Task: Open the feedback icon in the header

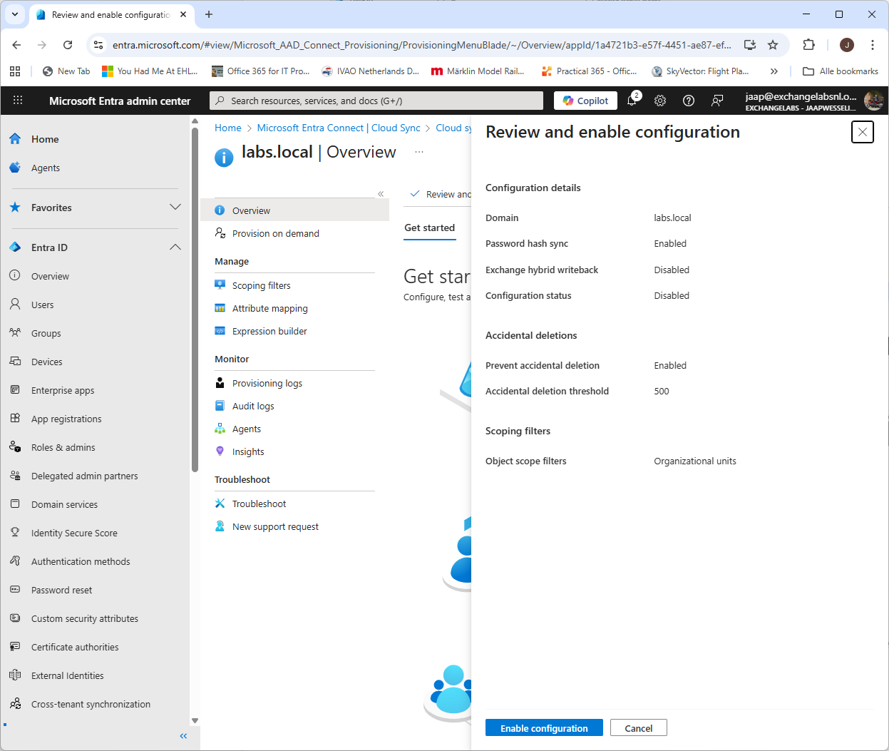Action: tap(717, 101)
